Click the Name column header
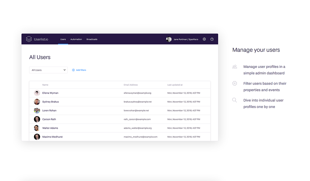Image resolution: width=310 pixels, height=181 pixels. (45, 85)
